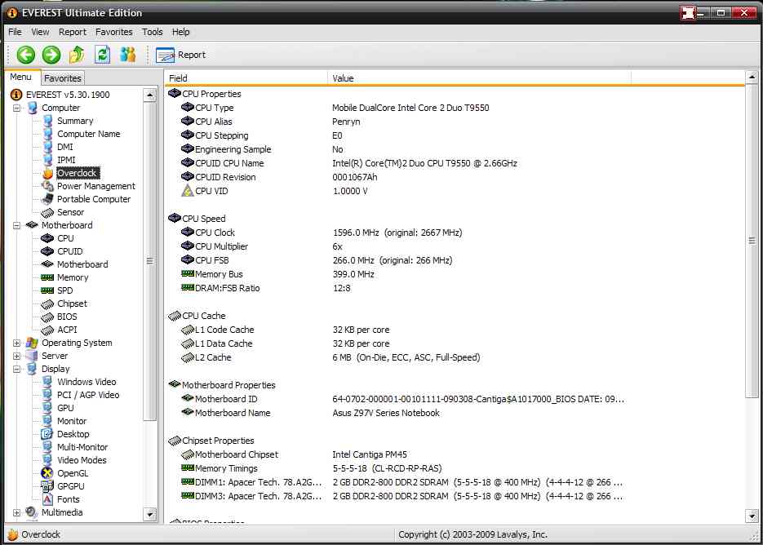Click the Motherboard Properties group icon

[x=174, y=384]
